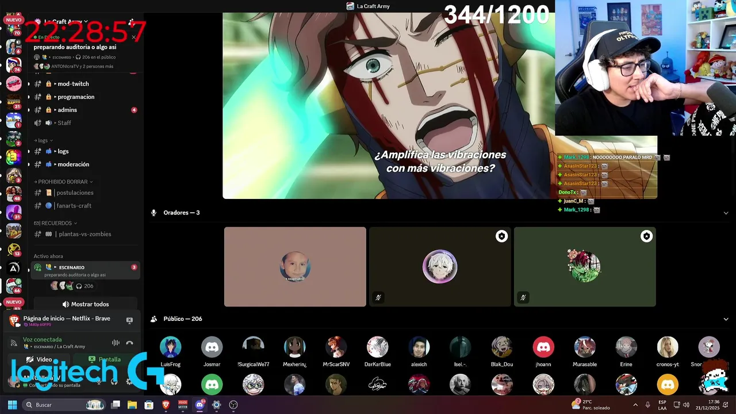Open the pink logo server in sidebar
The width and height of the screenshot is (736, 414).
coord(13,83)
